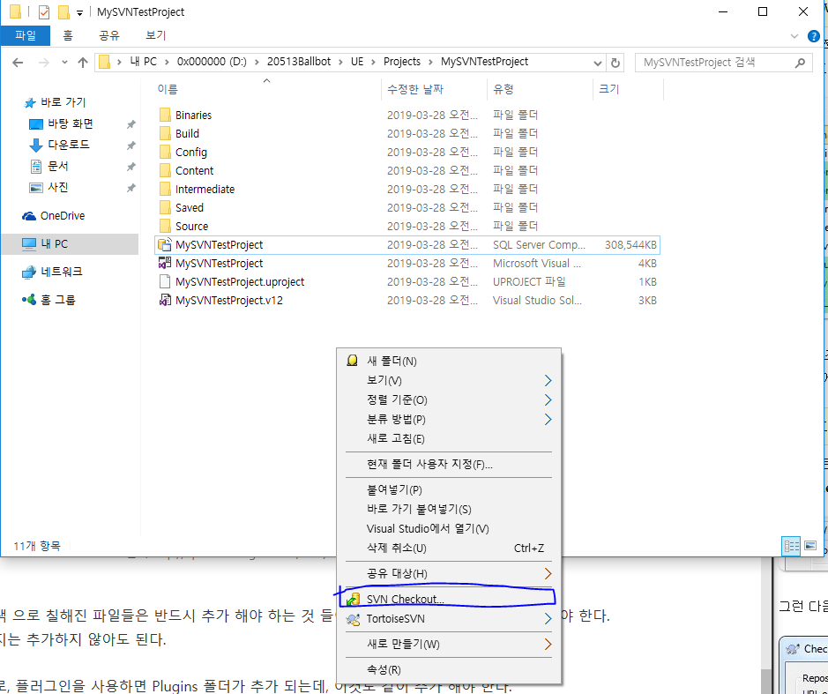Image resolution: width=828 pixels, height=694 pixels.
Task: Expand the ribbon with the chevron
Action: click(794, 36)
